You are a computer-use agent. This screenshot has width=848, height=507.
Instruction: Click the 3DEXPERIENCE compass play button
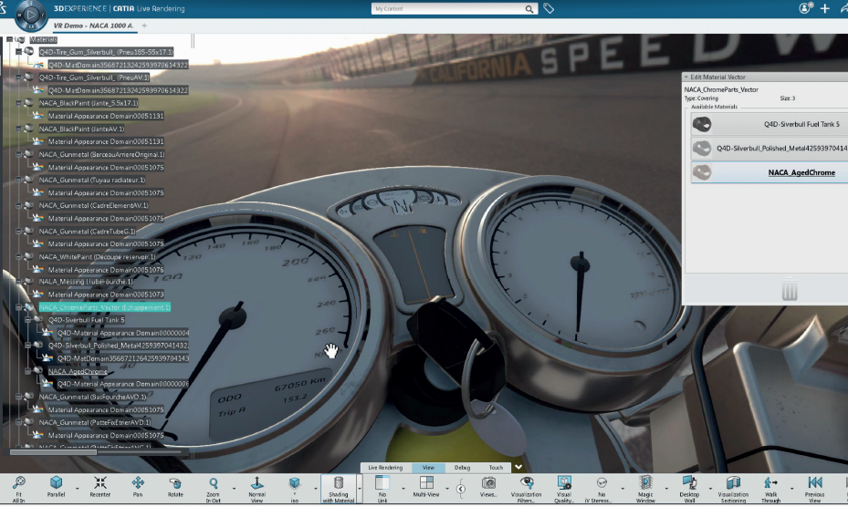pos(31,15)
